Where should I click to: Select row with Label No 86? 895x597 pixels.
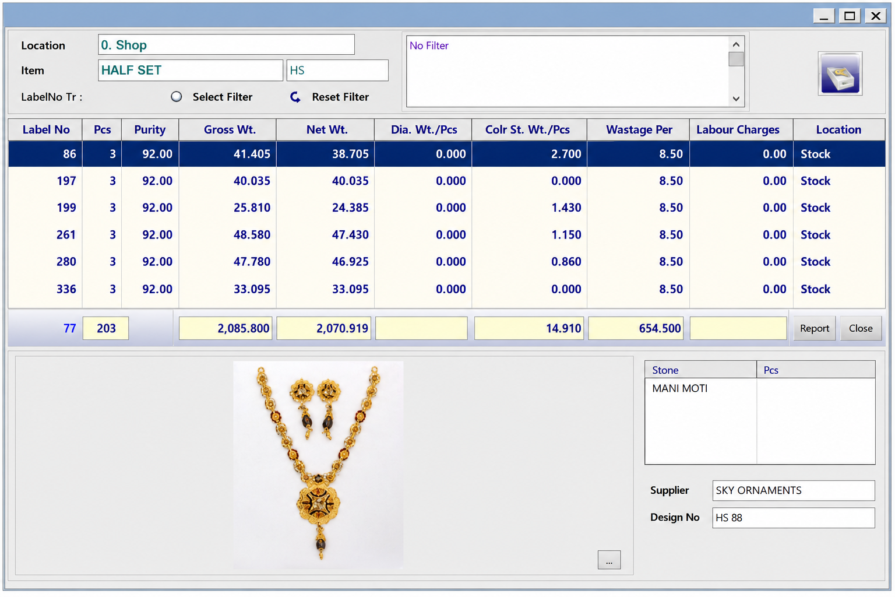[x=446, y=154]
